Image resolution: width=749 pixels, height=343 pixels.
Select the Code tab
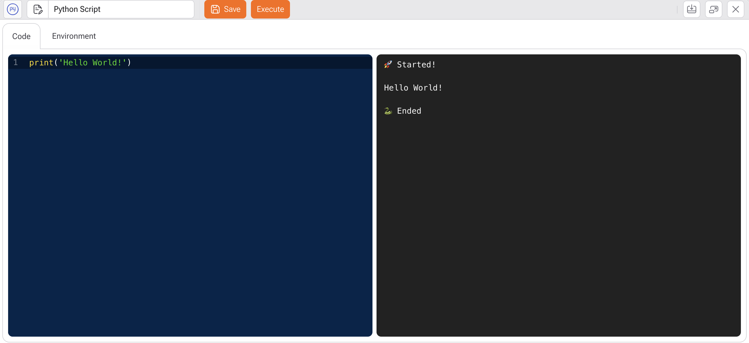click(x=21, y=36)
